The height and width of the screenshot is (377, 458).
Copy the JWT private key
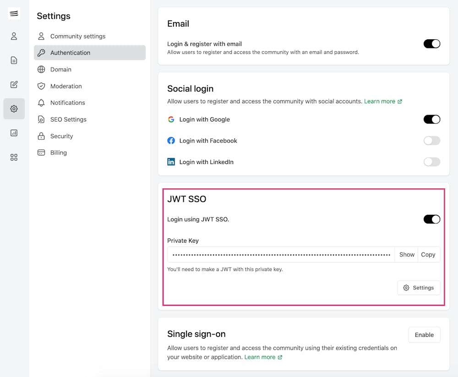pos(428,255)
